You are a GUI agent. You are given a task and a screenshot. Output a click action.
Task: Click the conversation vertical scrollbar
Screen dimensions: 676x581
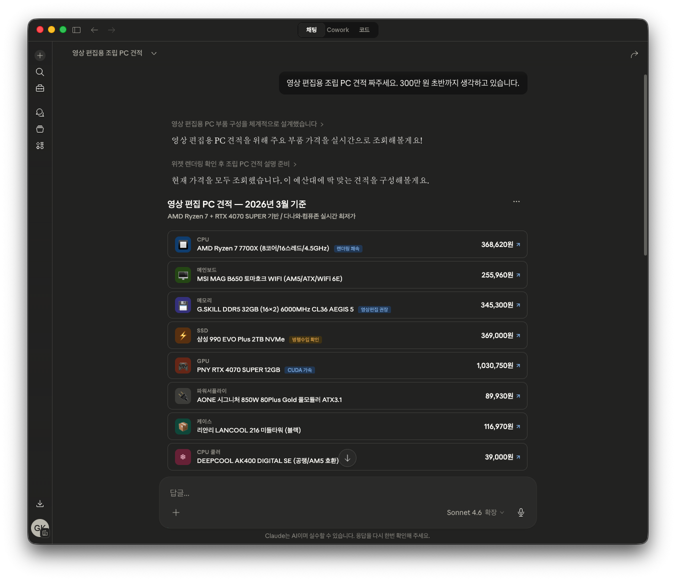645,165
